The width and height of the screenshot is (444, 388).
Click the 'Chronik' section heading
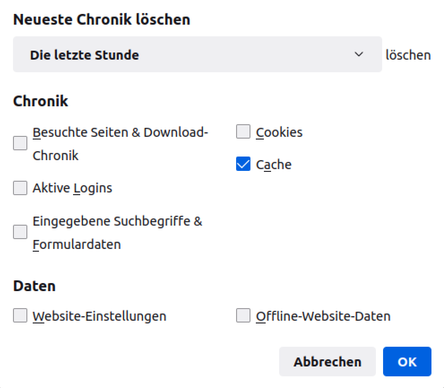(41, 101)
